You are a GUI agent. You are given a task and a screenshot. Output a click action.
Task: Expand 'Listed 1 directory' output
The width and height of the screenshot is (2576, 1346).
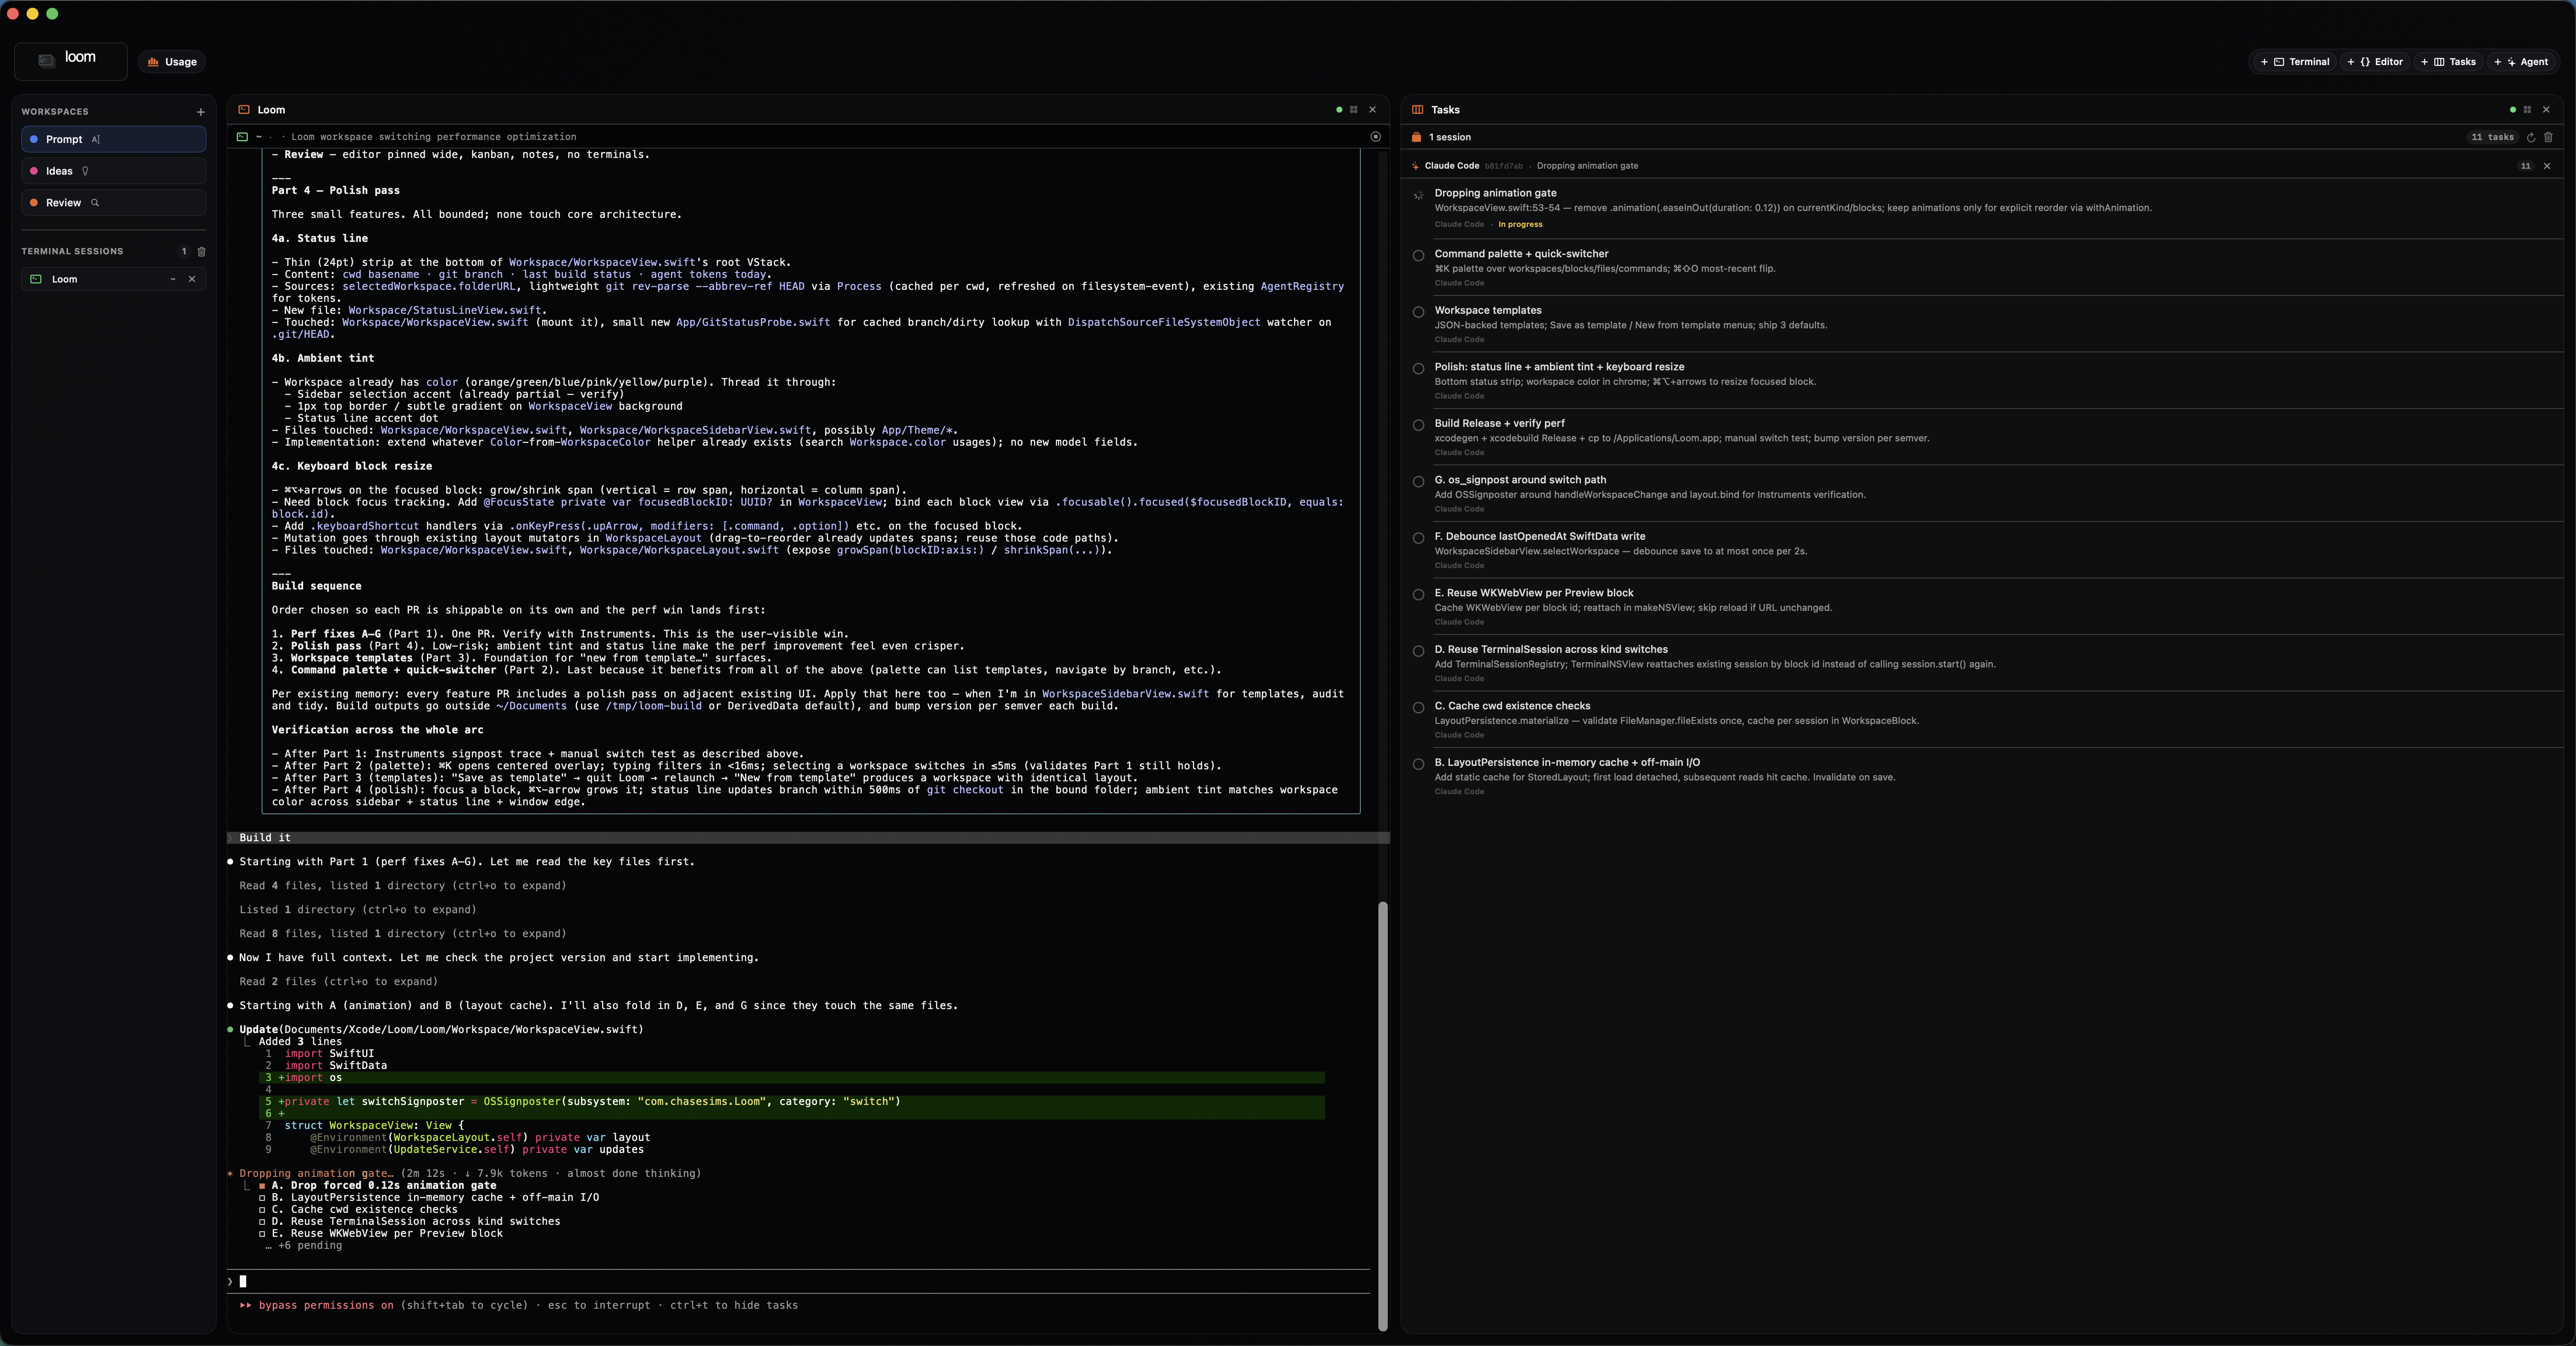pyautogui.click(x=358, y=910)
